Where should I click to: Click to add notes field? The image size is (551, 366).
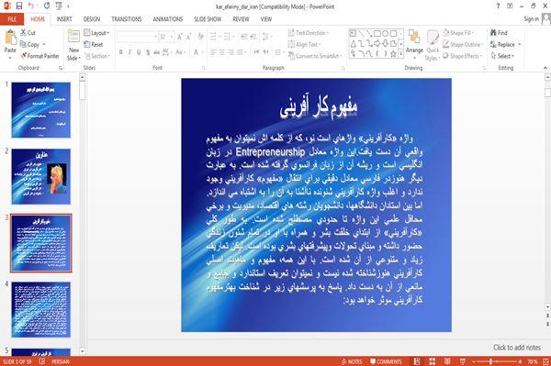point(517,348)
